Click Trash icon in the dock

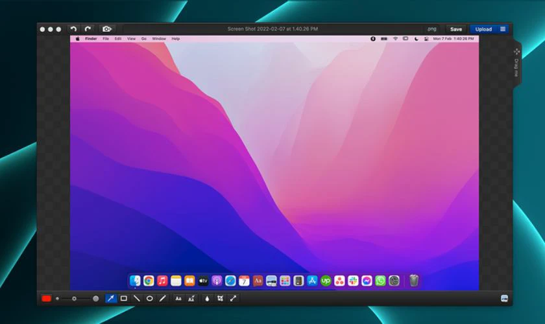[x=414, y=281]
